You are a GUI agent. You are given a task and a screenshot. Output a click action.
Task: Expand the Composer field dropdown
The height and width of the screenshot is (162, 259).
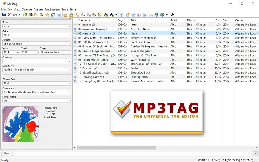[70, 92]
